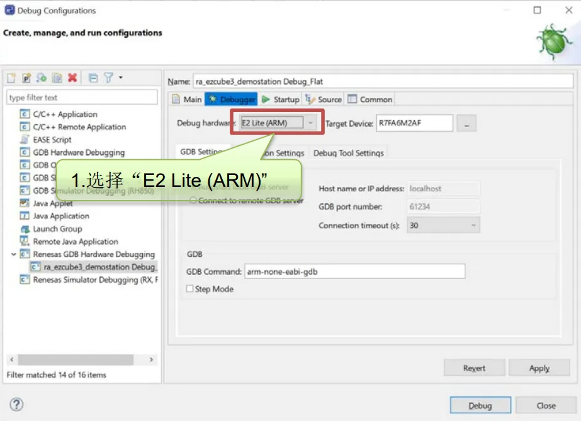Select Java Application tree item

coord(61,216)
